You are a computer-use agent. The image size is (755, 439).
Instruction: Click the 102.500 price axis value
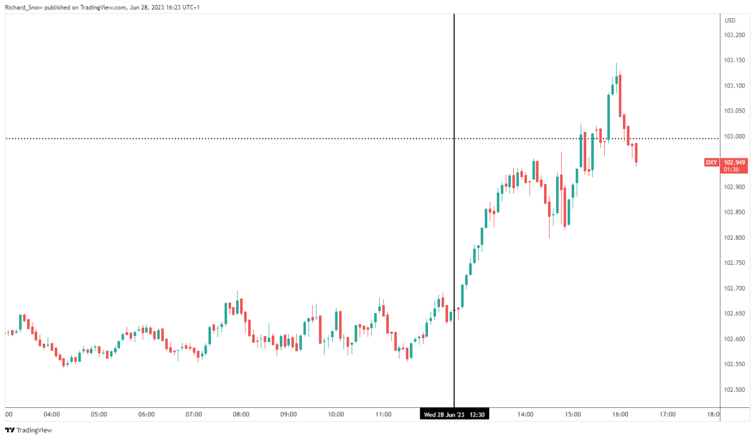(x=735, y=390)
